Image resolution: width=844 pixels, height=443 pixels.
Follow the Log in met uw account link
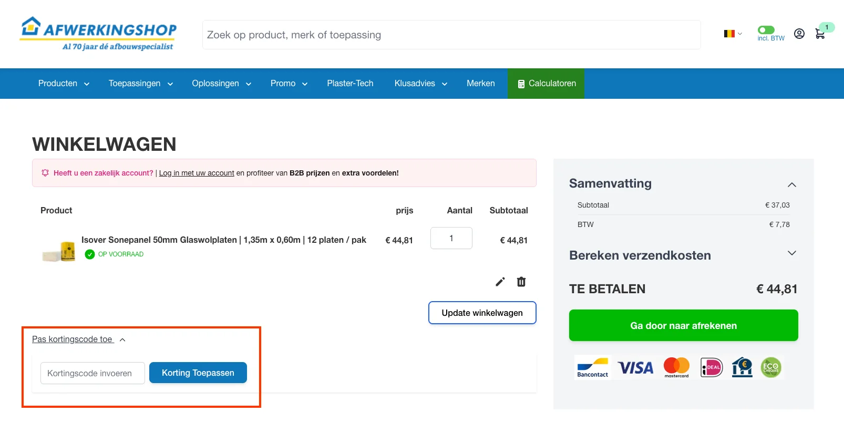(197, 173)
